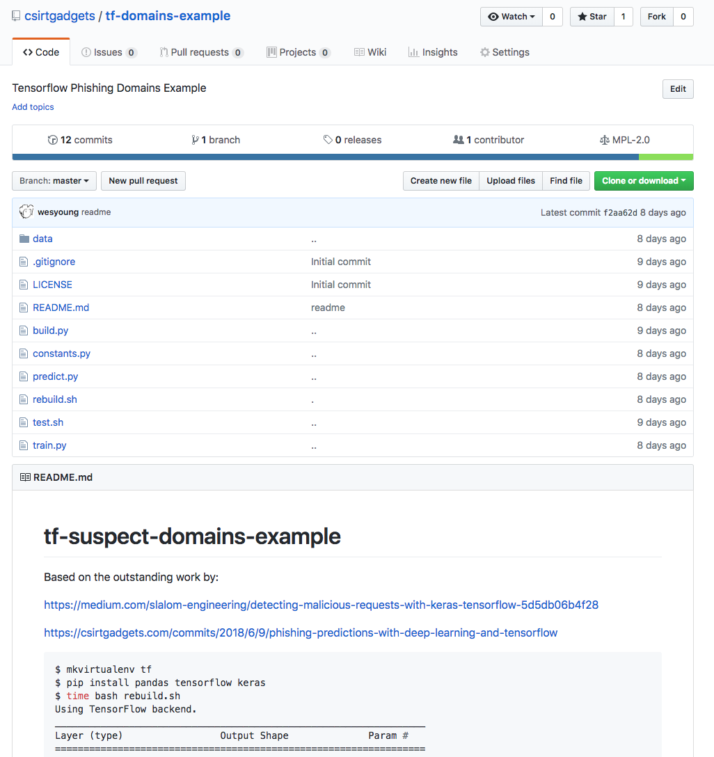The width and height of the screenshot is (714, 757).
Task: Expand the Clone or download dropdown
Action: [x=644, y=181]
